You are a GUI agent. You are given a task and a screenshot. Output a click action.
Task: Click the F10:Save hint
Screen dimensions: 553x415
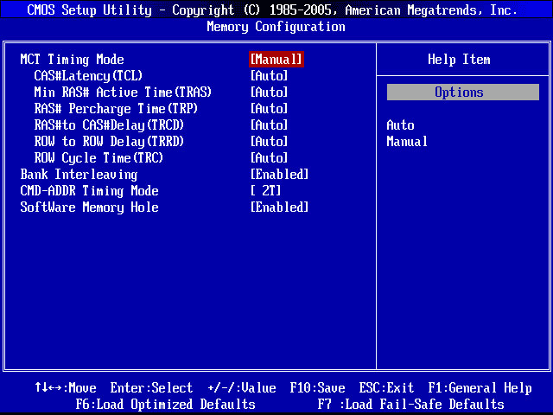coord(317,388)
